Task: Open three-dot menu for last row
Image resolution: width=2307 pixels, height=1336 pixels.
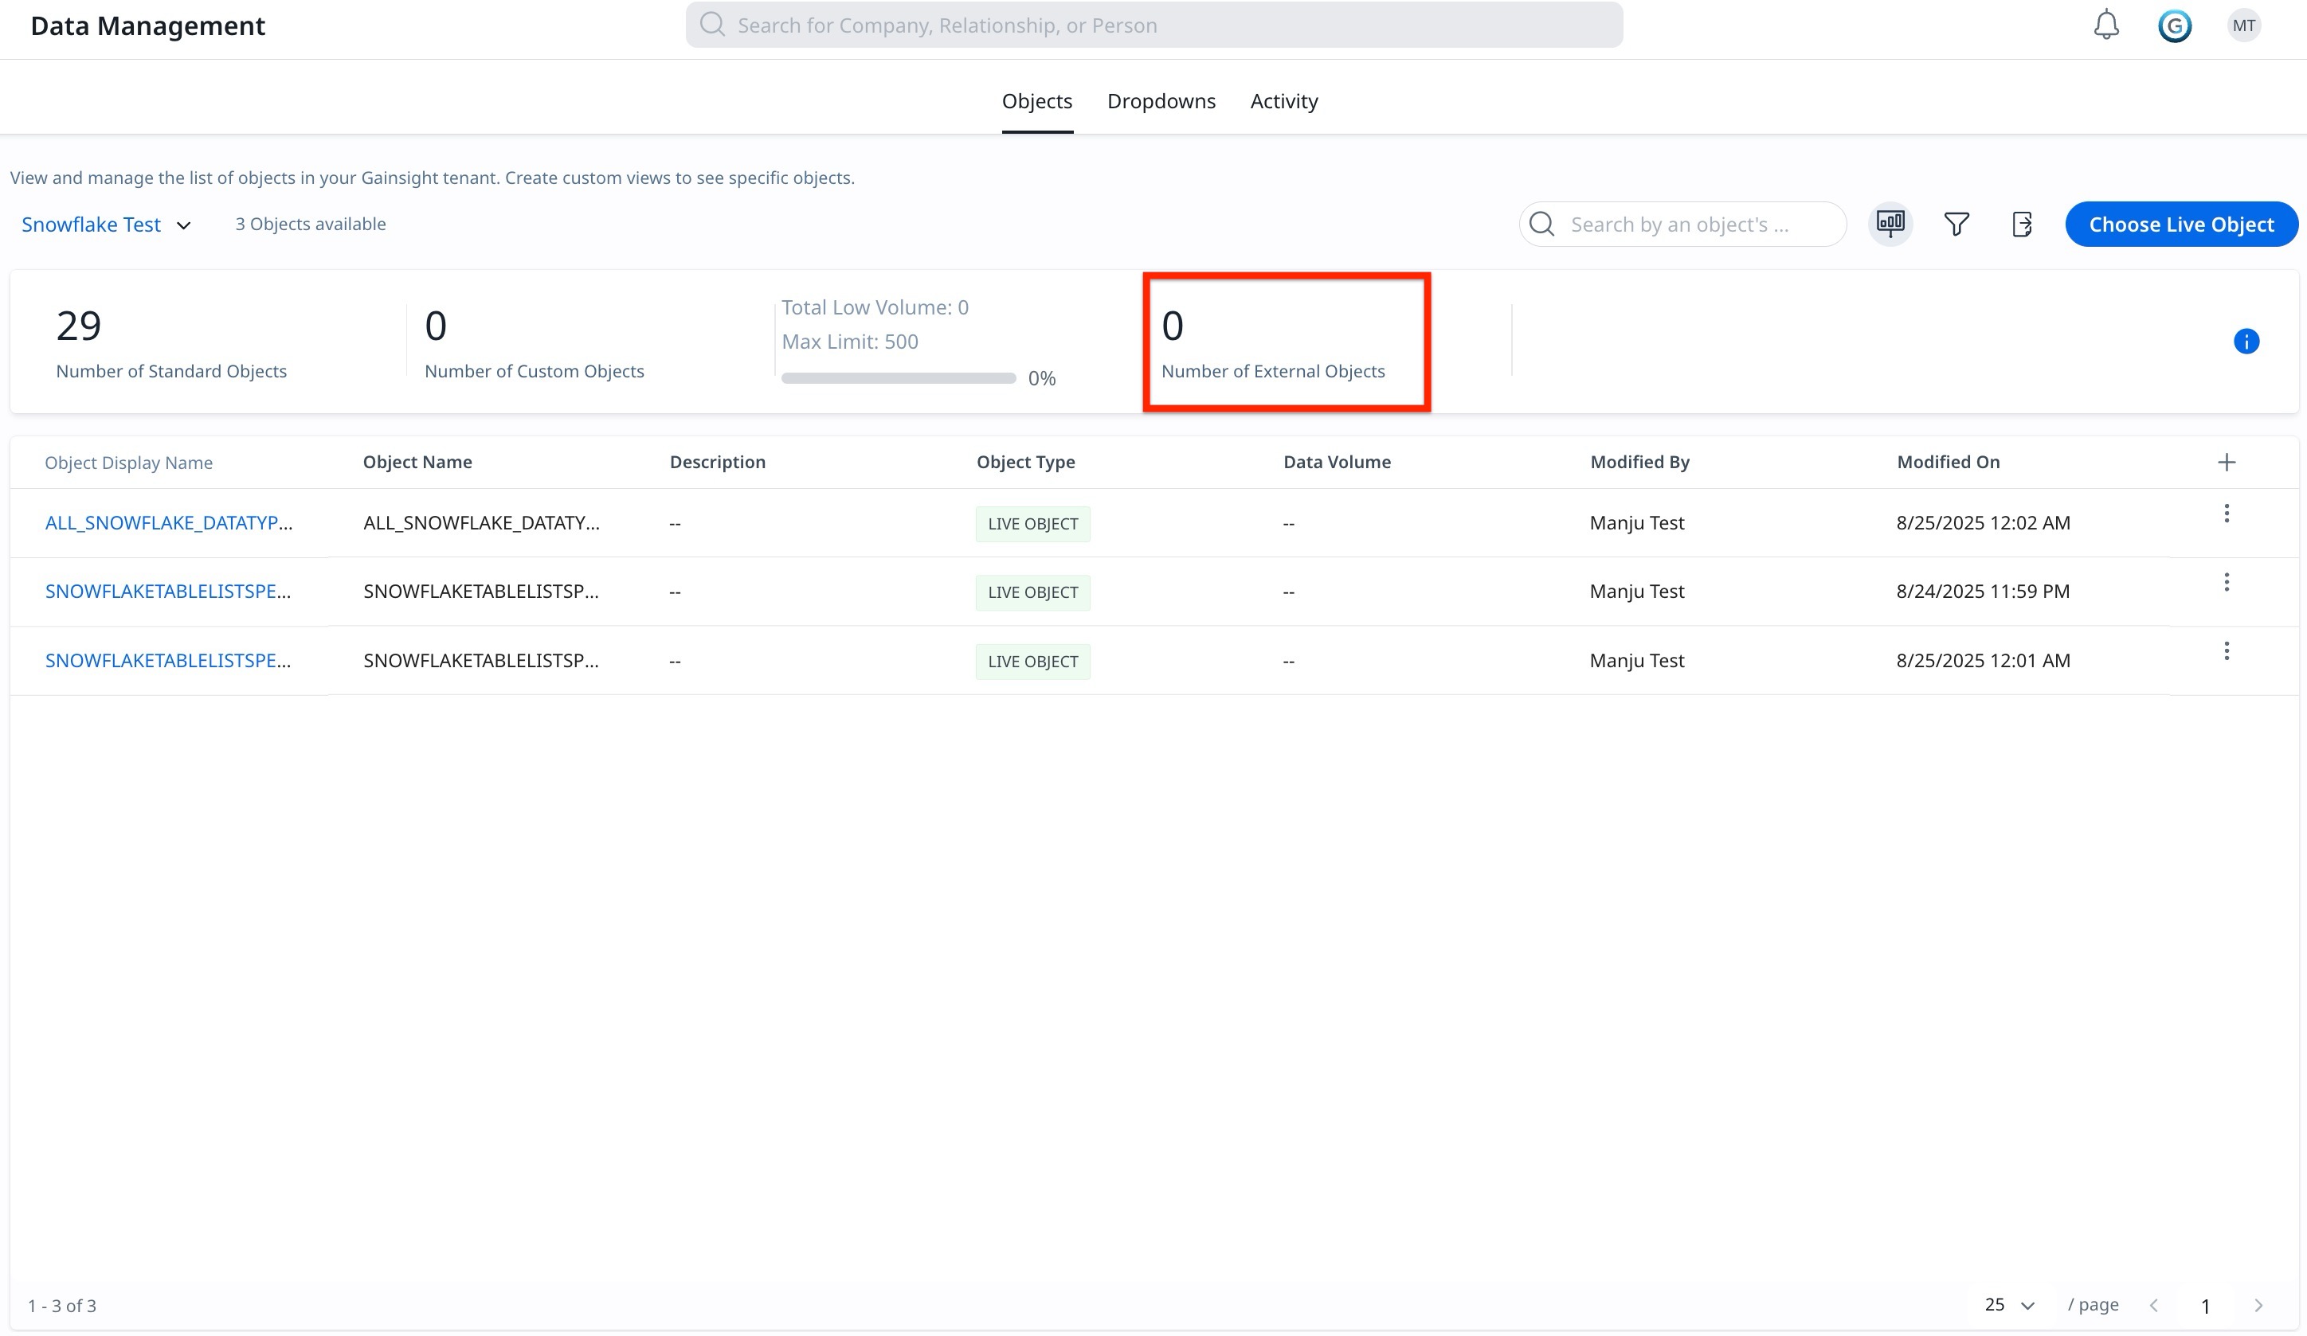Action: pos(2227,651)
